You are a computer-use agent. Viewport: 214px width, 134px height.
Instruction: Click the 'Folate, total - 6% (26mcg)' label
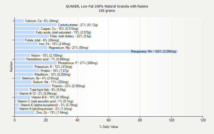pos(42,40)
